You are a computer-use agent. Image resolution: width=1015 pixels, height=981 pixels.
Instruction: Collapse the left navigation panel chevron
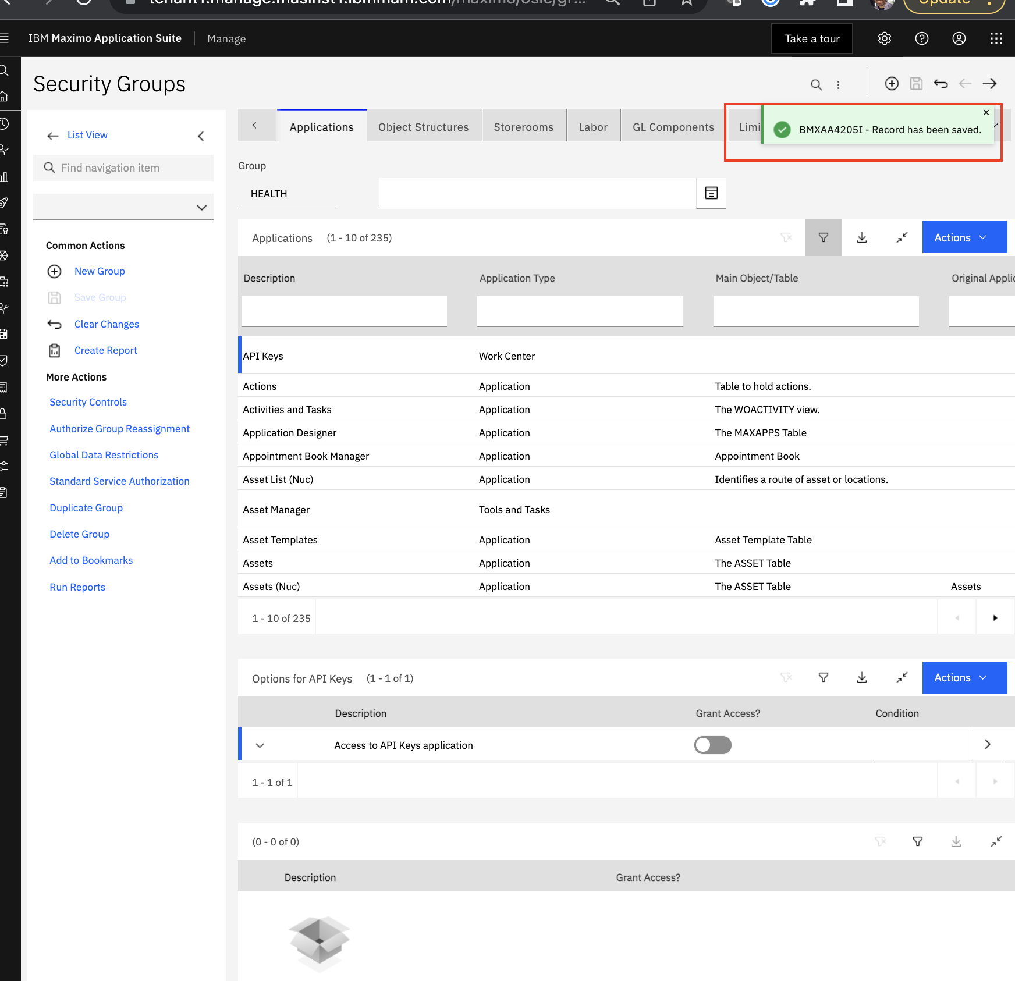tap(201, 136)
